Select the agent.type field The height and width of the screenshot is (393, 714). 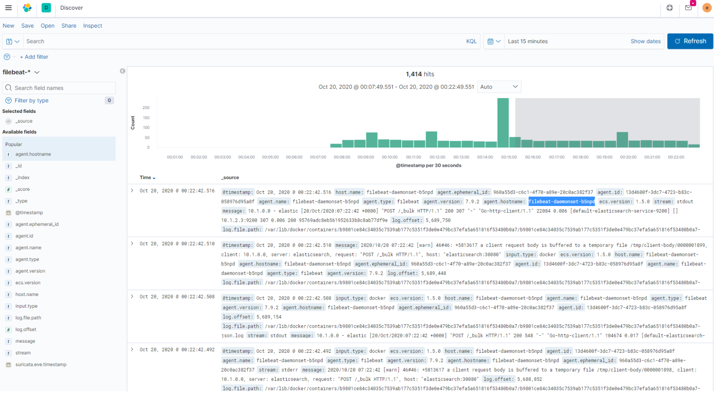point(27,259)
